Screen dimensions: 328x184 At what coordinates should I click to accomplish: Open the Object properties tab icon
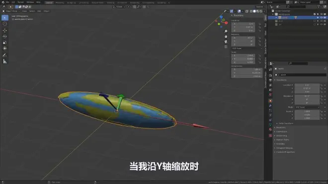[270, 101]
